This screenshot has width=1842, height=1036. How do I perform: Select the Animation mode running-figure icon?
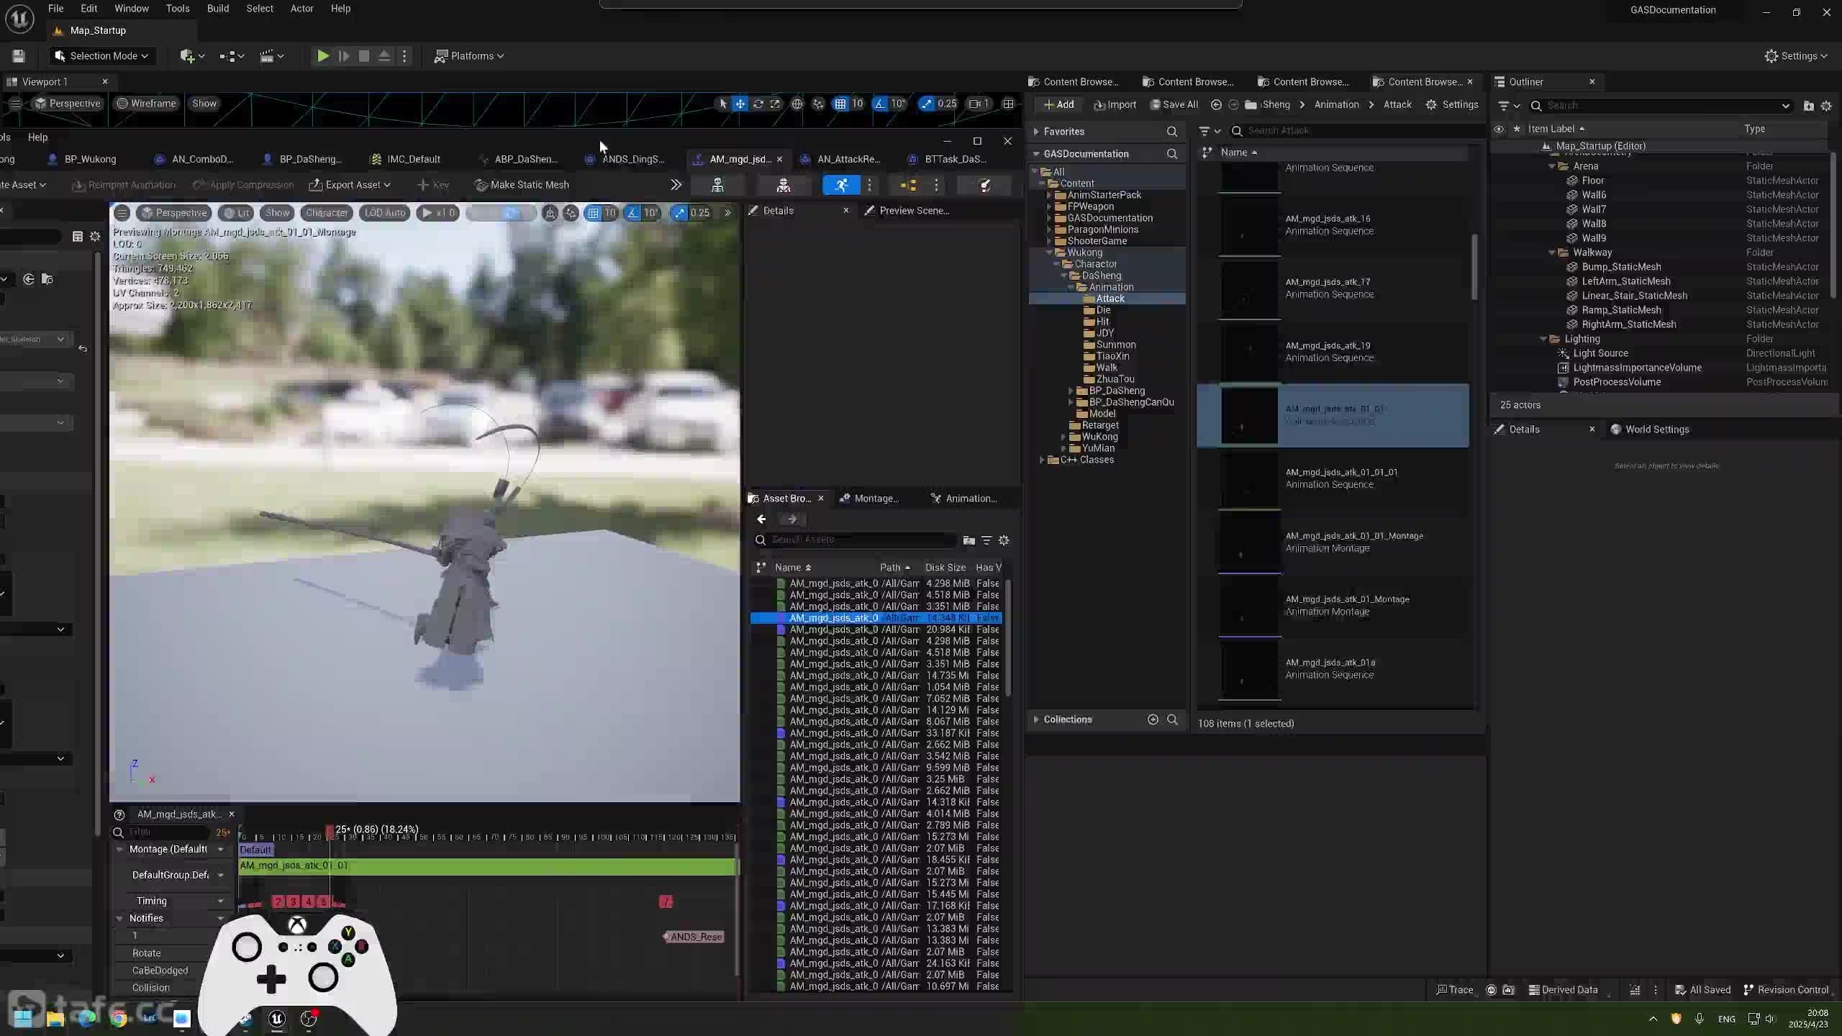(841, 186)
